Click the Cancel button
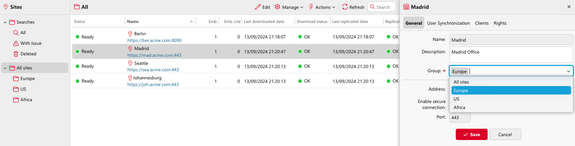The image size is (575, 146). tap(505, 134)
